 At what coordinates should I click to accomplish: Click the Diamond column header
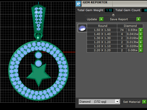pos(130,26)
